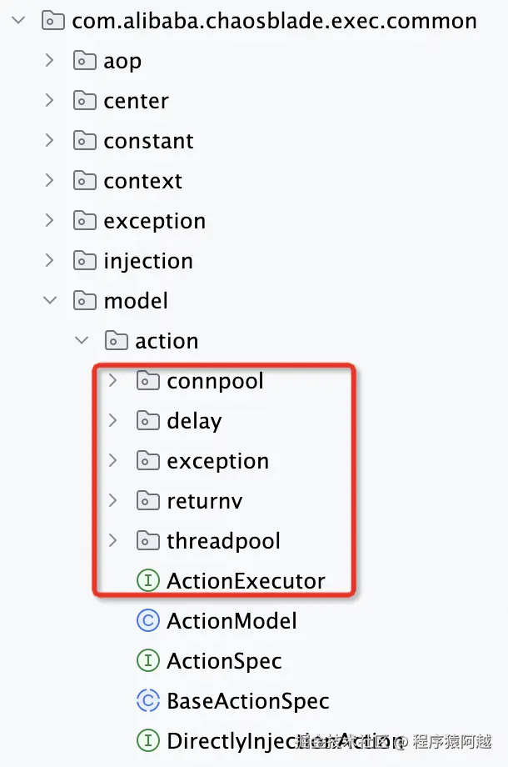The width and height of the screenshot is (508, 767).
Task: Click the ActionModel class icon
Action: point(147,621)
